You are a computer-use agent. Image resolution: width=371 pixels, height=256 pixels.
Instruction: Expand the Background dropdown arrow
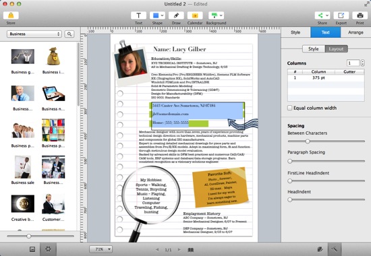[221, 15]
